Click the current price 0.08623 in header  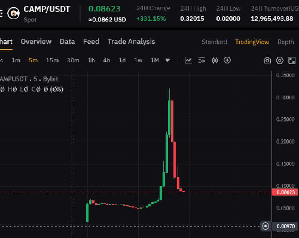pyautogui.click(x=104, y=9)
